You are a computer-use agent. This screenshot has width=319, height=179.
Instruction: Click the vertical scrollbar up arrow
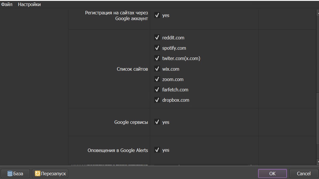coord(318,12)
